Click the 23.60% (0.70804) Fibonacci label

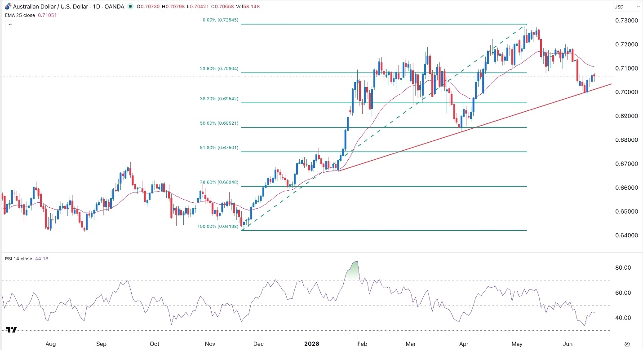219,69
